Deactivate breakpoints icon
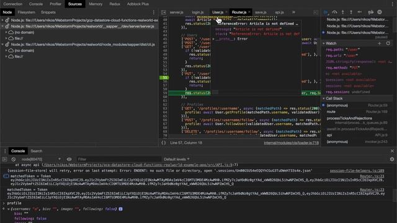The width and height of the screenshot is (397, 223). (371, 12)
